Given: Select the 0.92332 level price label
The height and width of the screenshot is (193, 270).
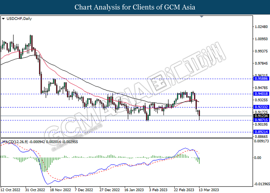Looking at the screenshot, I should coord(261,107).
